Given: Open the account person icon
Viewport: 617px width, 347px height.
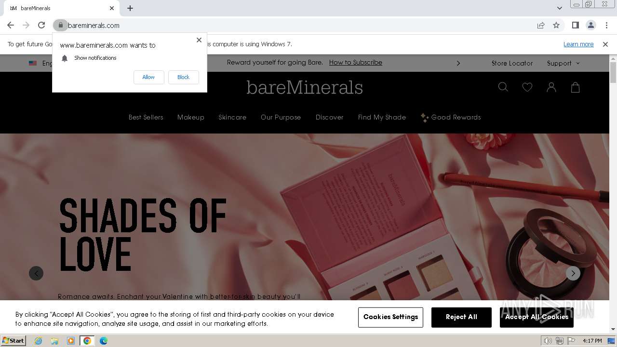Looking at the screenshot, I should coord(551,87).
